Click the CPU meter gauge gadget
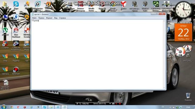 pyautogui.click(x=180, y=51)
